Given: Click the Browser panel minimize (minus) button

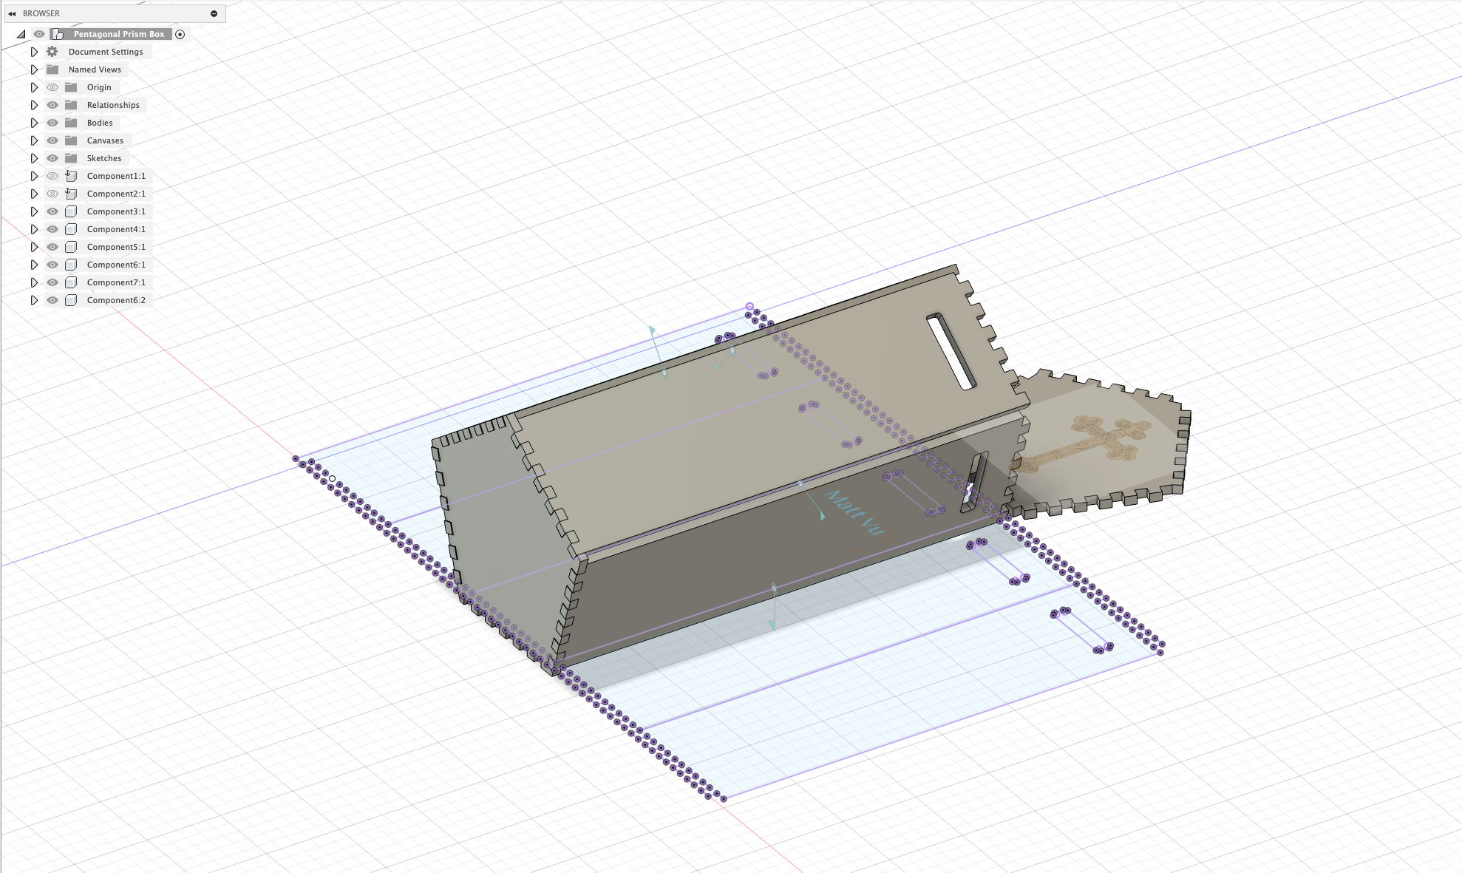Looking at the screenshot, I should point(214,13).
